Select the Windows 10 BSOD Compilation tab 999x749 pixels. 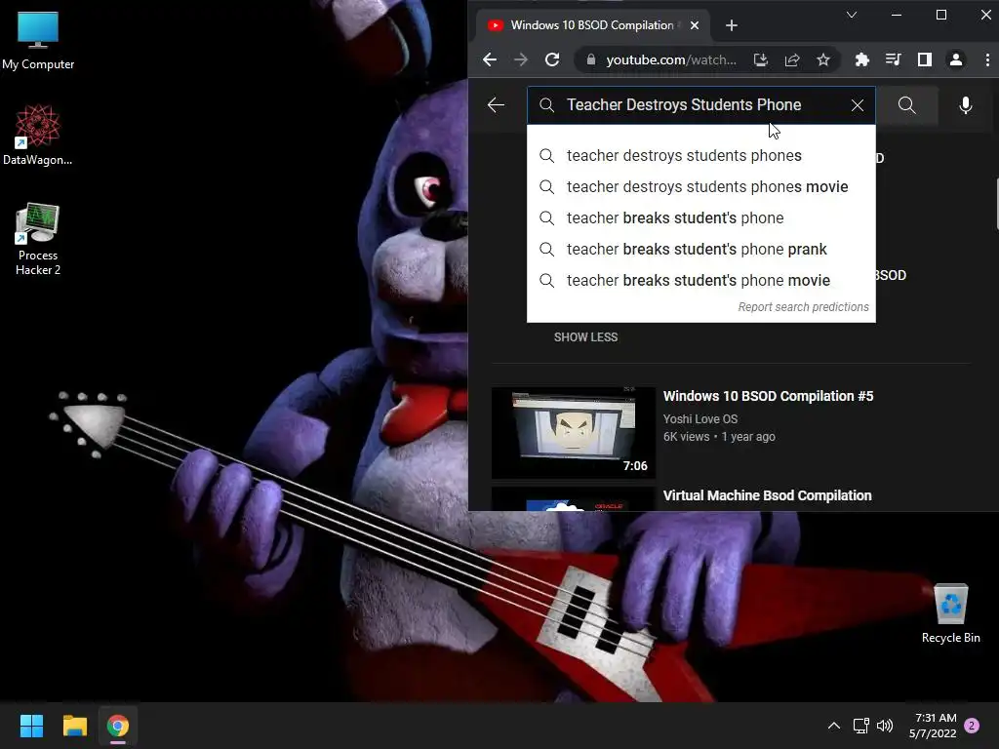[592, 25]
